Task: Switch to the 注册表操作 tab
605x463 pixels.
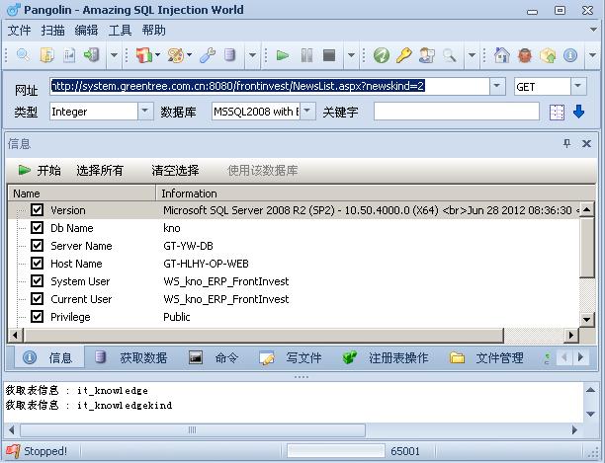Action: [x=386, y=357]
